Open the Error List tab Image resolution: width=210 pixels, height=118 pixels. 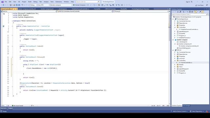[x=3, y=108]
